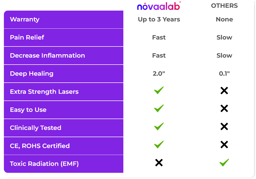Click the novaalab X for Toxic Radiation
This screenshot has width=256, height=179.
[x=159, y=162]
